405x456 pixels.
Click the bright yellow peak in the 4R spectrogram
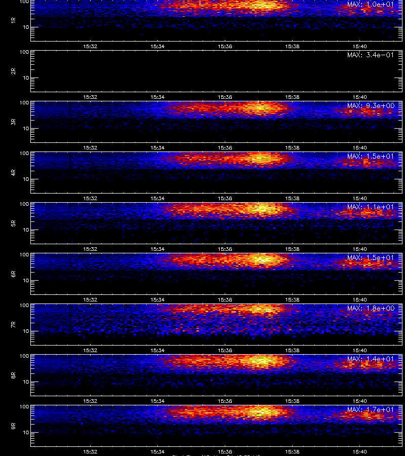[x=263, y=159]
